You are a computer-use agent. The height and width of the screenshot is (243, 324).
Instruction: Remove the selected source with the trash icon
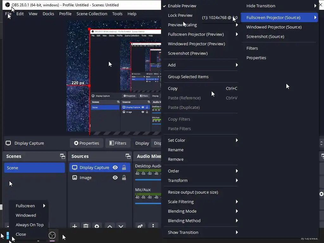pyautogui.click(x=86, y=226)
